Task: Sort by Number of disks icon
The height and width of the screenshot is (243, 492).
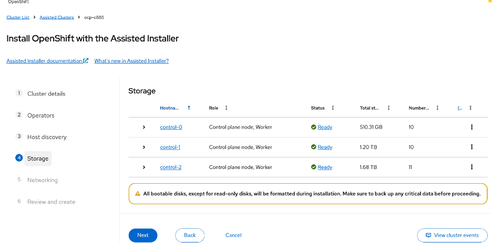Action: point(437,108)
